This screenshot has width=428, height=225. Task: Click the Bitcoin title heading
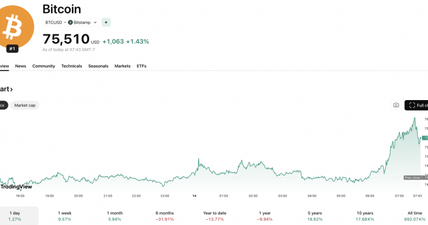tap(62, 9)
